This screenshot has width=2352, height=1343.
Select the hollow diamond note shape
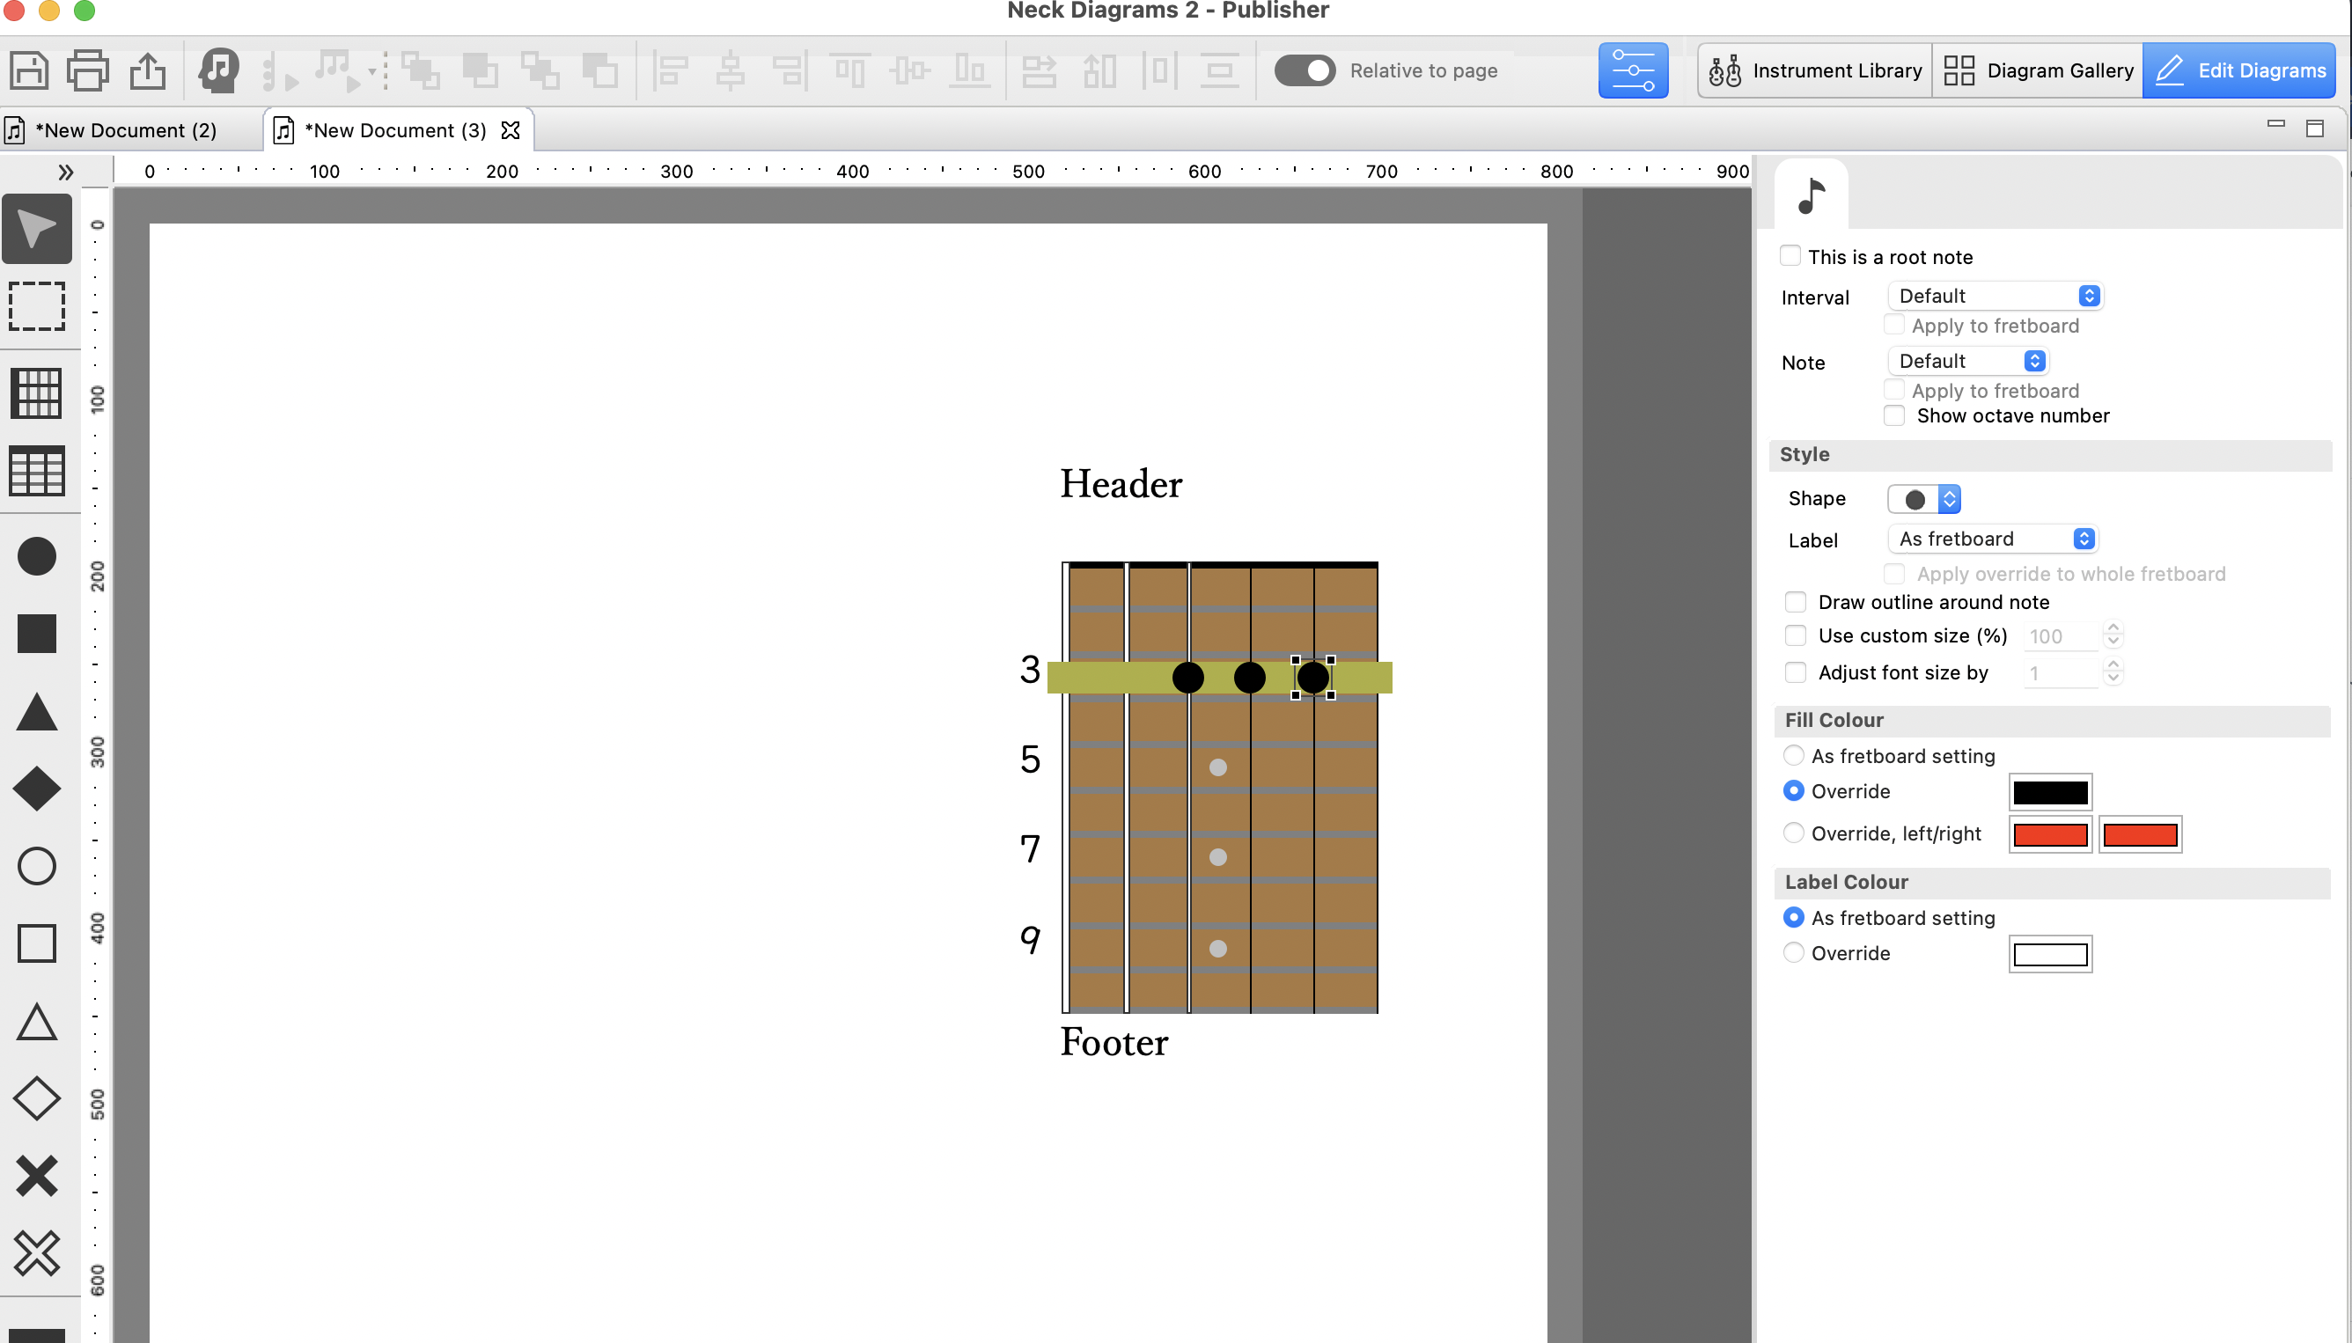(37, 1098)
